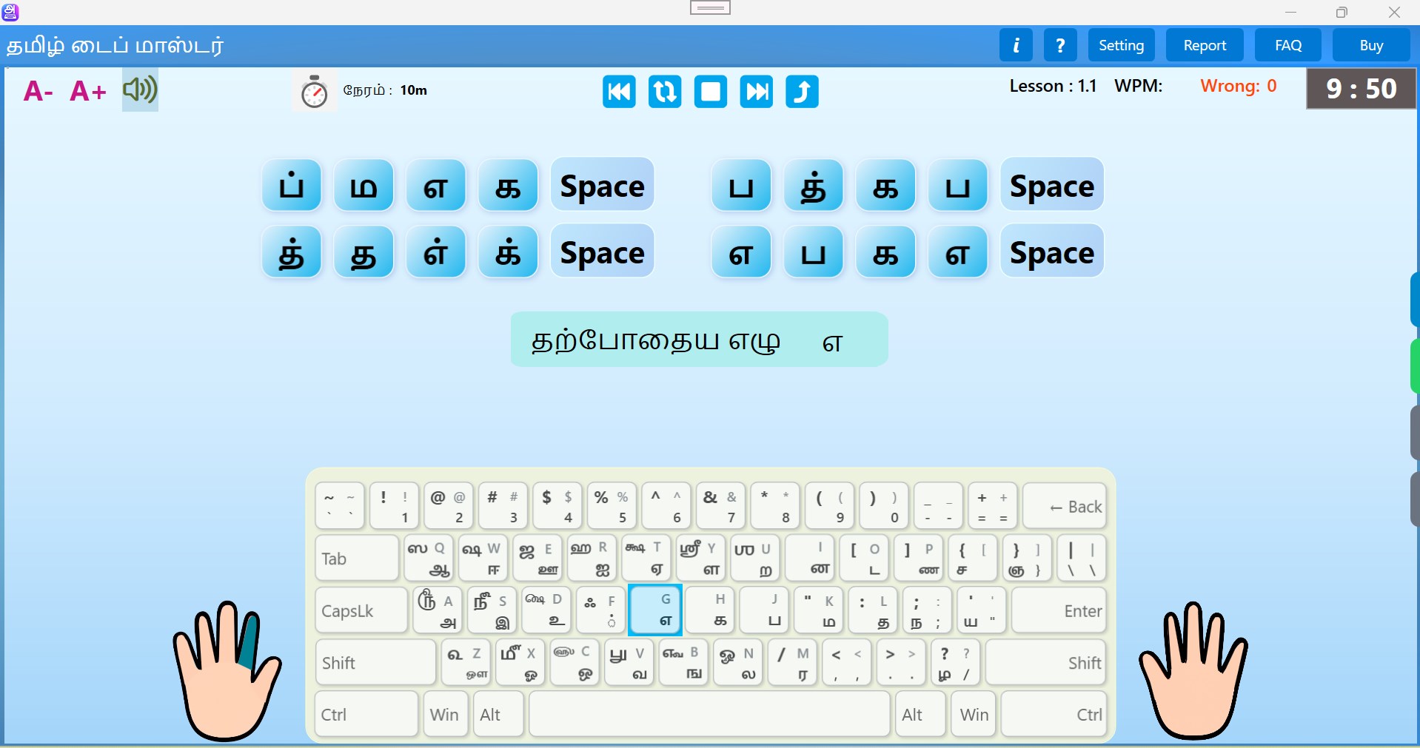Click the number 5 key on the keyboard

[x=612, y=506]
